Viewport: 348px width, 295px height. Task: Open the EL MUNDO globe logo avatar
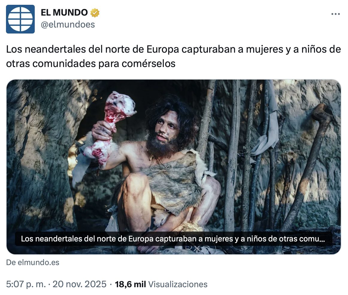(20, 19)
